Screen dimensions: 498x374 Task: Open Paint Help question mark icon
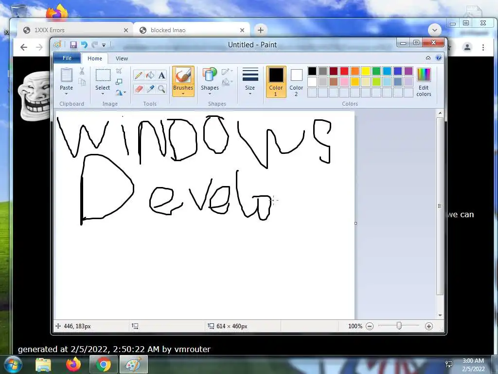(x=439, y=58)
